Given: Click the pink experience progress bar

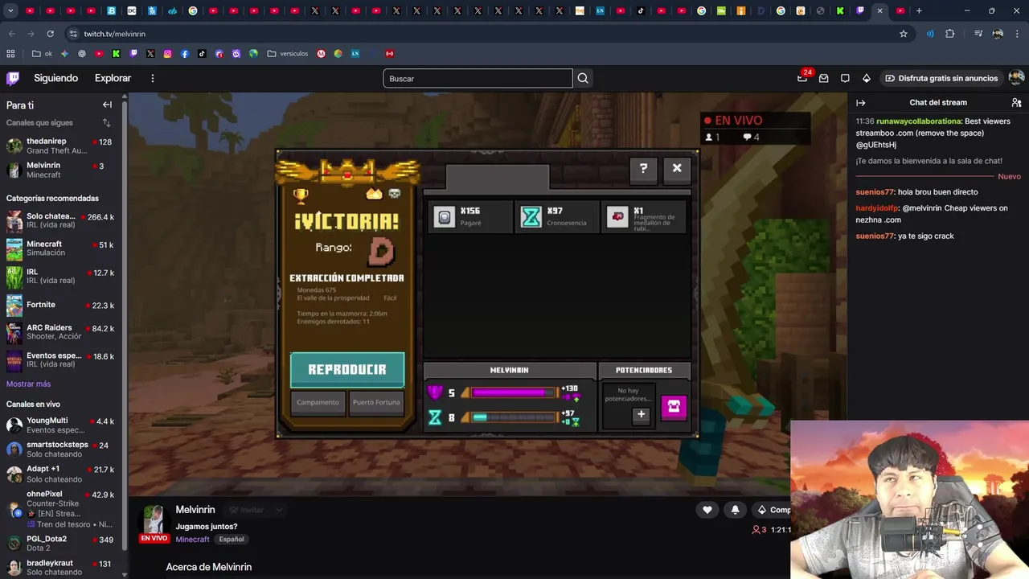Looking at the screenshot, I should (x=510, y=393).
